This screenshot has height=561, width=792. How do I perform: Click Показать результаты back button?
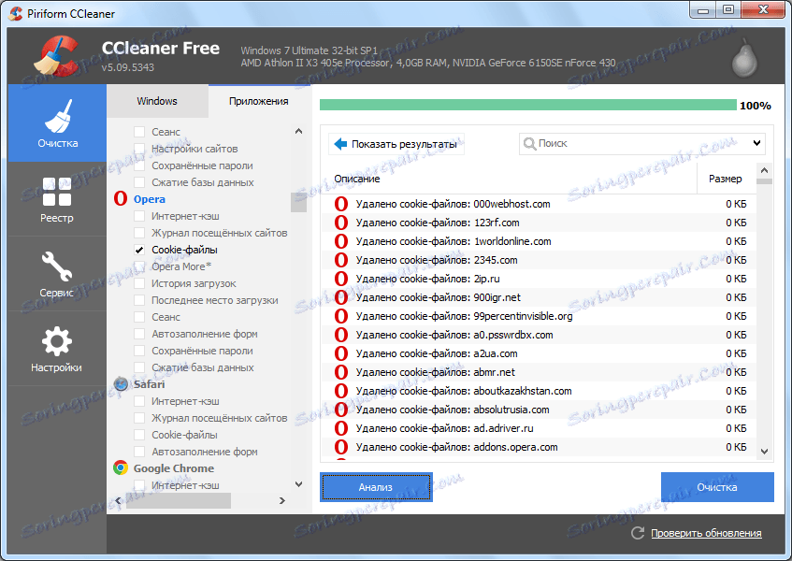[396, 144]
